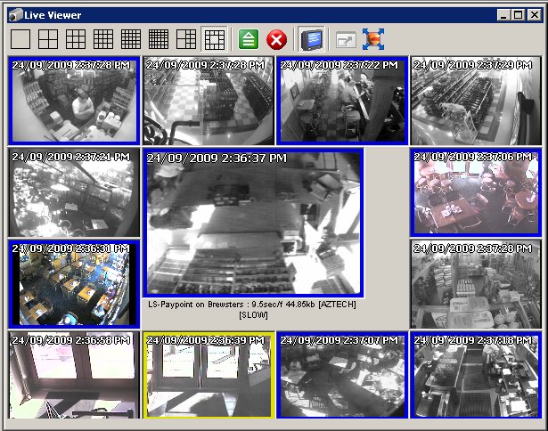Select the single camera view layout
Image resolution: width=548 pixels, height=431 pixels.
tap(20, 39)
